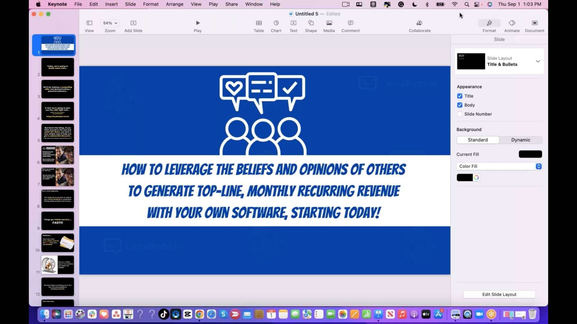Open the Color Fill dropdown
Viewport: 577px width, 324px height.
pyautogui.click(x=538, y=166)
